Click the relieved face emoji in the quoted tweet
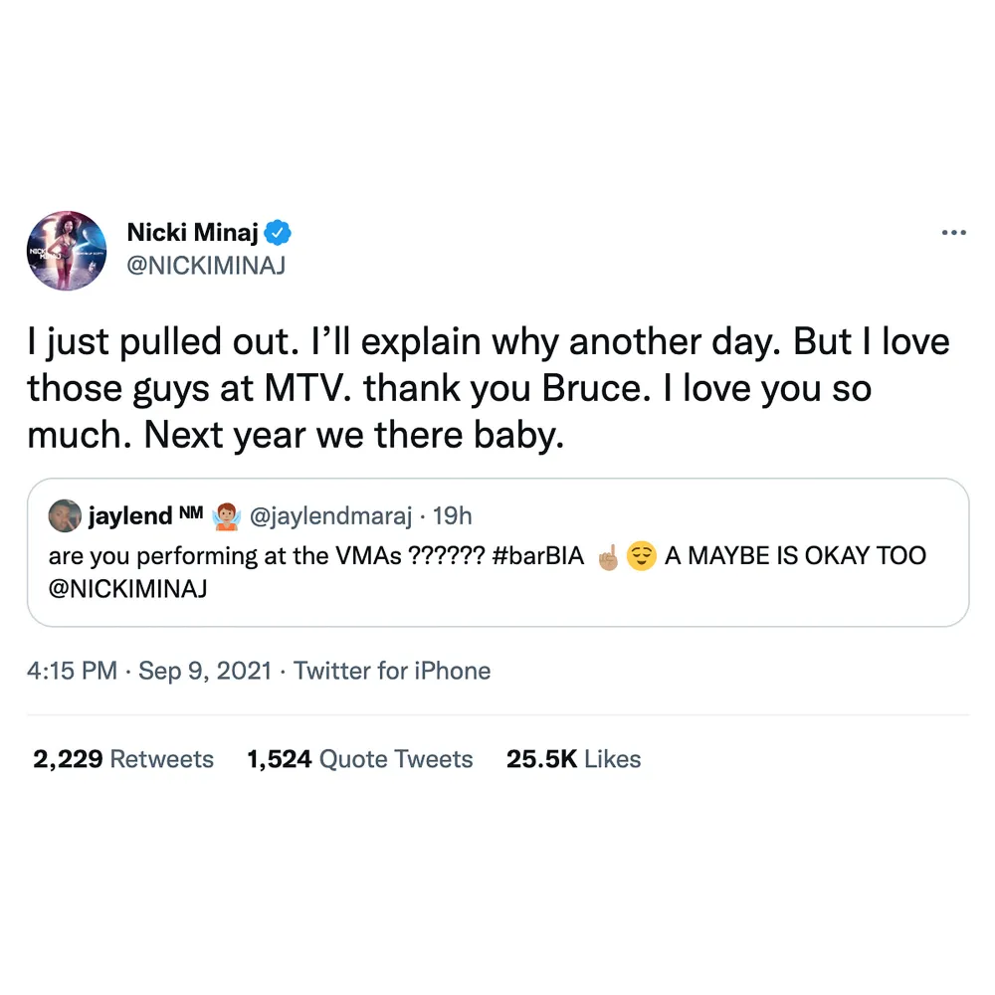This screenshot has height=995, width=995. [642, 556]
